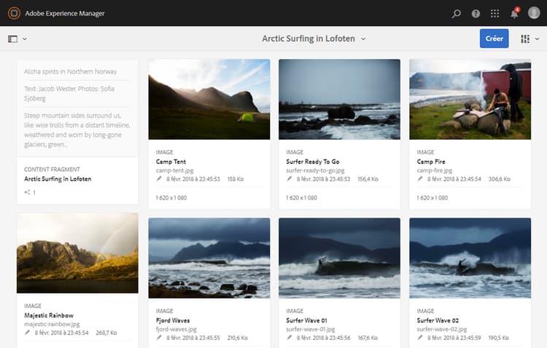547x348 pixels.
Task: Click the Camp Fire title text
Action: click(431, 162)
